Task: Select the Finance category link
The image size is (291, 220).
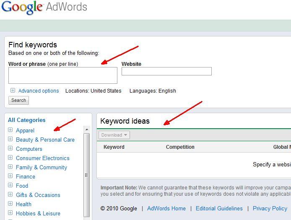Action: click(26, 176)
